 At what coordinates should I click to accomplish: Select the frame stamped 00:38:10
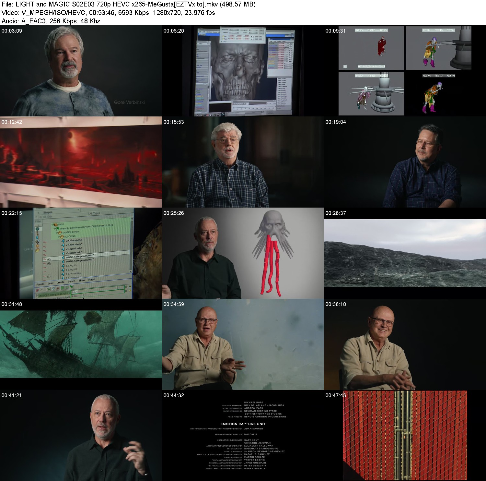[x=405, y=344]
